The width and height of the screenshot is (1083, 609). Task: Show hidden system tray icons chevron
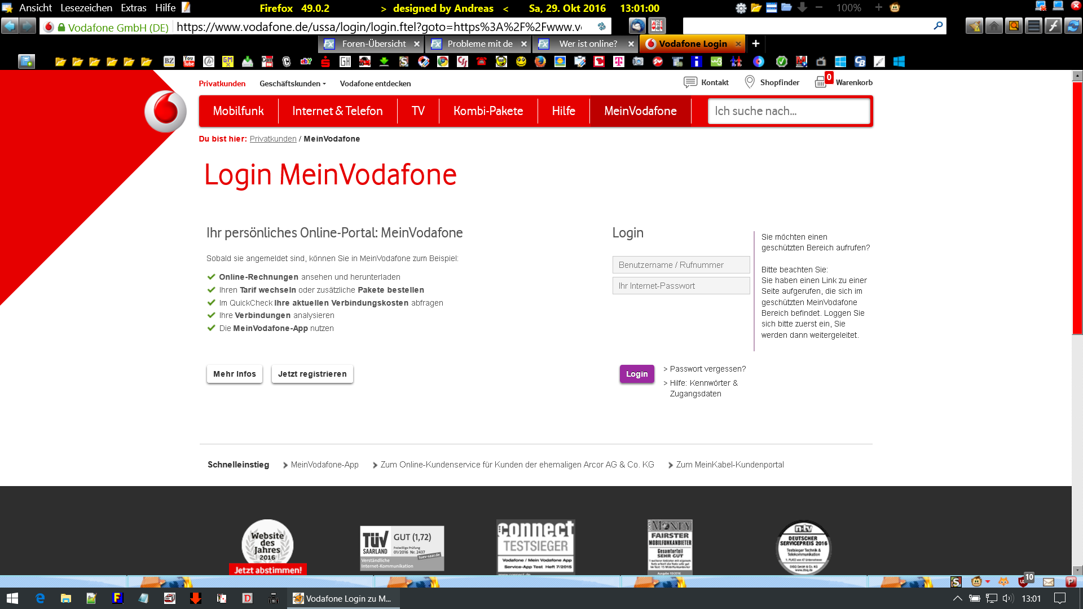point(957,598)
